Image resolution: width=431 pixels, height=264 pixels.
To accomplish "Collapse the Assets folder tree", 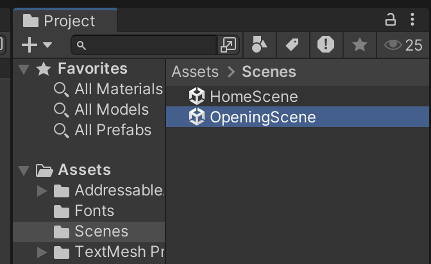I will click(24, 170).
